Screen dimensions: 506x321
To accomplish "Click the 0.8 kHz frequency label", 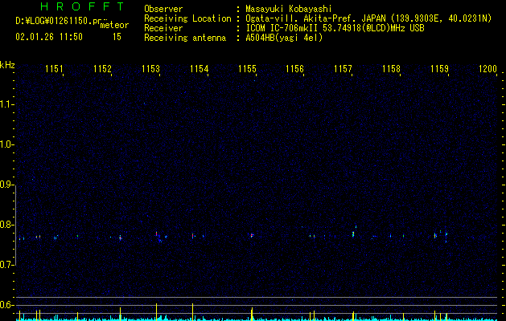I will 6,225.
